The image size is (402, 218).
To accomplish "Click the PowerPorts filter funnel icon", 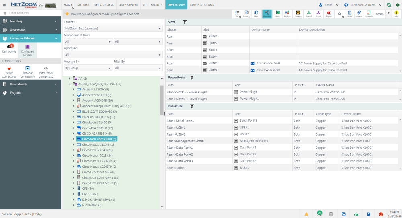I will [192, 78].
